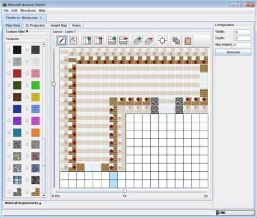The image size is (257, 218).
Task: Select radio button for pink wool
Action: (27, 73)
